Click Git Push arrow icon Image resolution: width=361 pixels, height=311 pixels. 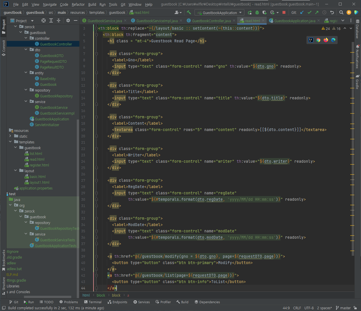tap(317, 12)
